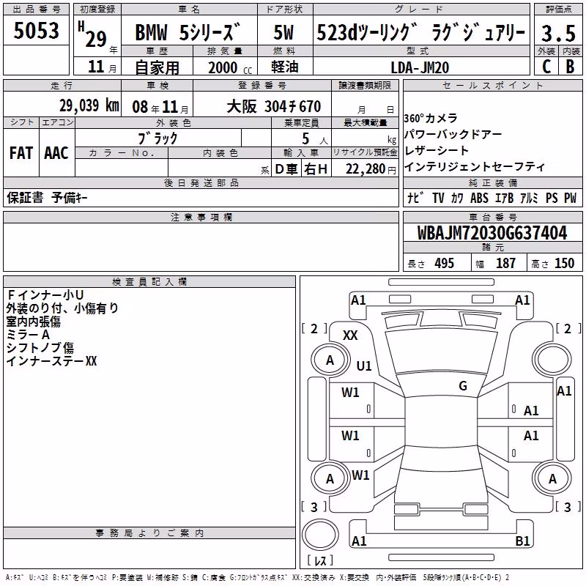Select the recycle deposit 22,280円
Screen dimensions: 586x586
(371, 169)
